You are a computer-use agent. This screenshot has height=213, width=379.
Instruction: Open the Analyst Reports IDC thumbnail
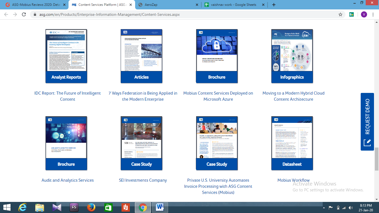point(66,56)
